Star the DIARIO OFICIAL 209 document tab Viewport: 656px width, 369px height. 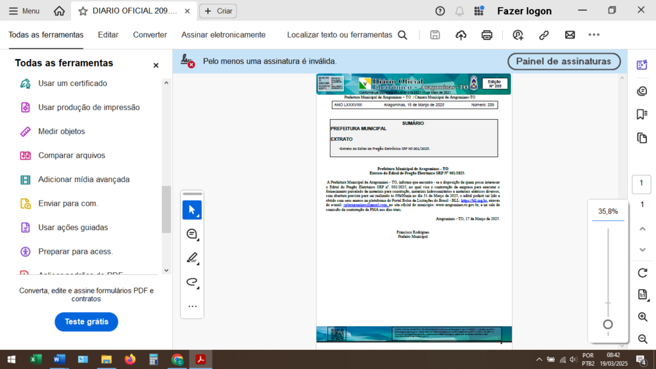tap(83, 12)
